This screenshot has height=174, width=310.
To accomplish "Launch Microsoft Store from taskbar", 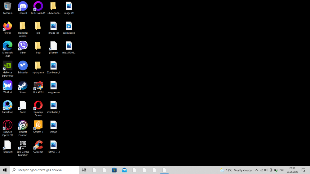I will tap(114, 170).
